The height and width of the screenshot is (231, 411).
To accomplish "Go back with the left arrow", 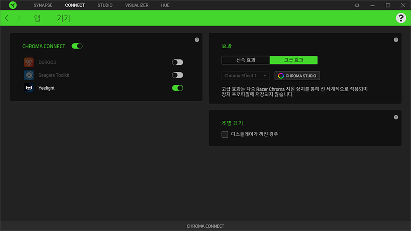I will point(7,18).
